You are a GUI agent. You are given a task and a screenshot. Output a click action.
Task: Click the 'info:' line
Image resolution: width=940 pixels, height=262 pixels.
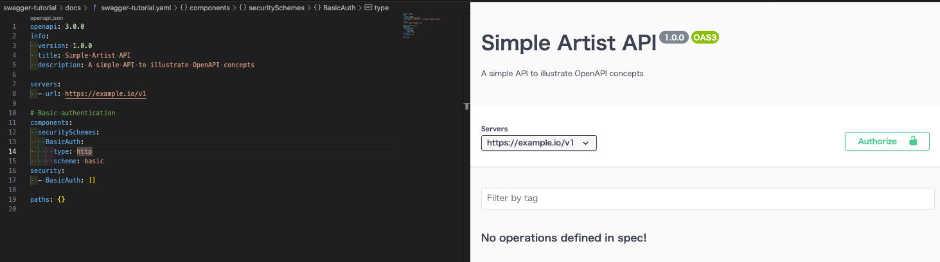(39, 36)
